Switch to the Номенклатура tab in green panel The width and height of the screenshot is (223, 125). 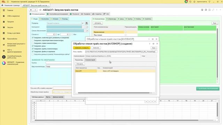[99, 19]
